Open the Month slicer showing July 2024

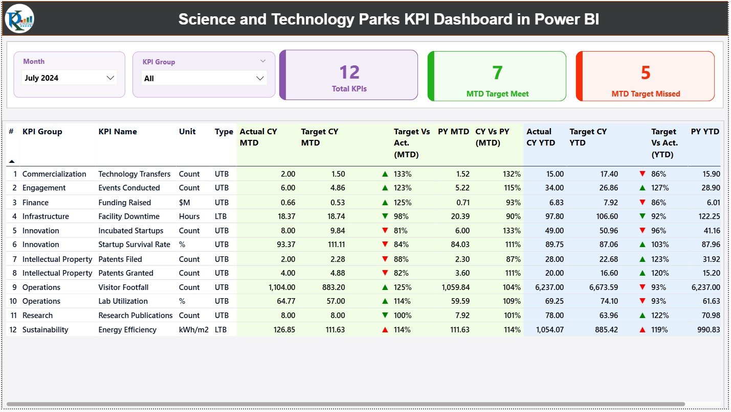tap(69, 78)
